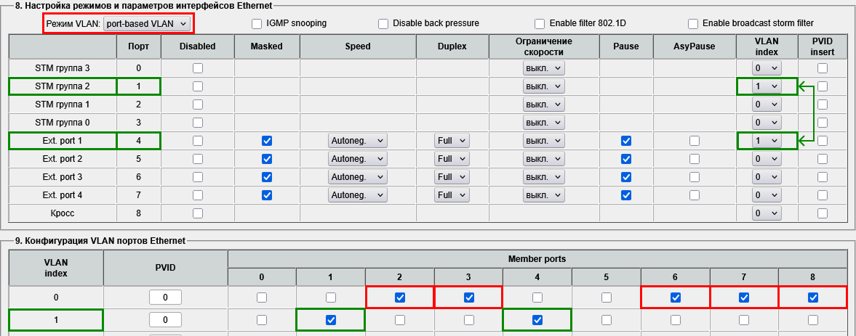
Task: Uncheck member port 4 for VLAN index 1
Action: 537,319
